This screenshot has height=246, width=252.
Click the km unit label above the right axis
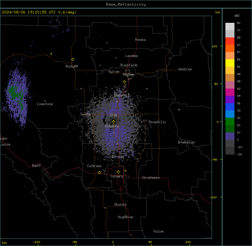(x=218, y=12)
